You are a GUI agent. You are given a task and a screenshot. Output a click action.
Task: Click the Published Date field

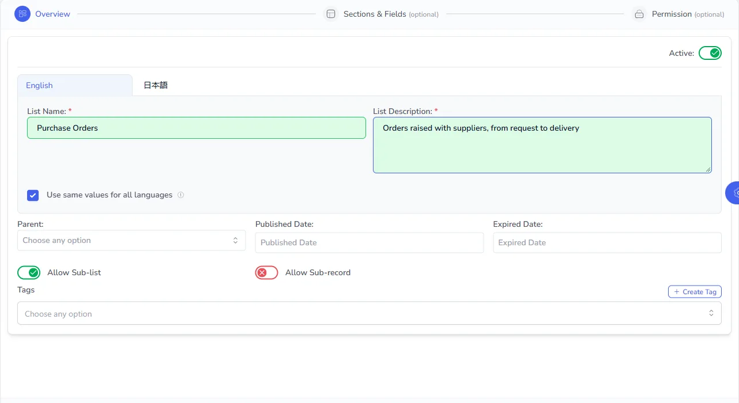click(369, 243)
